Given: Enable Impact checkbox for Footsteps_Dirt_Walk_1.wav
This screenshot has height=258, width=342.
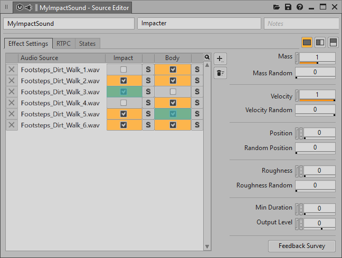Looking at the screenshot, I should coord(123,70).
